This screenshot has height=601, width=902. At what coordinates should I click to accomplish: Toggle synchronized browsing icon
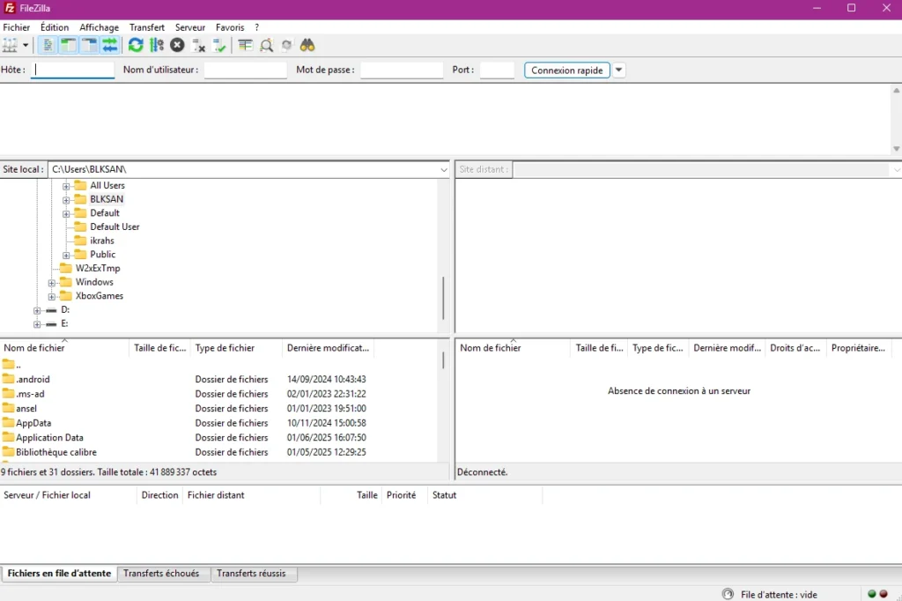pos(286,46)
